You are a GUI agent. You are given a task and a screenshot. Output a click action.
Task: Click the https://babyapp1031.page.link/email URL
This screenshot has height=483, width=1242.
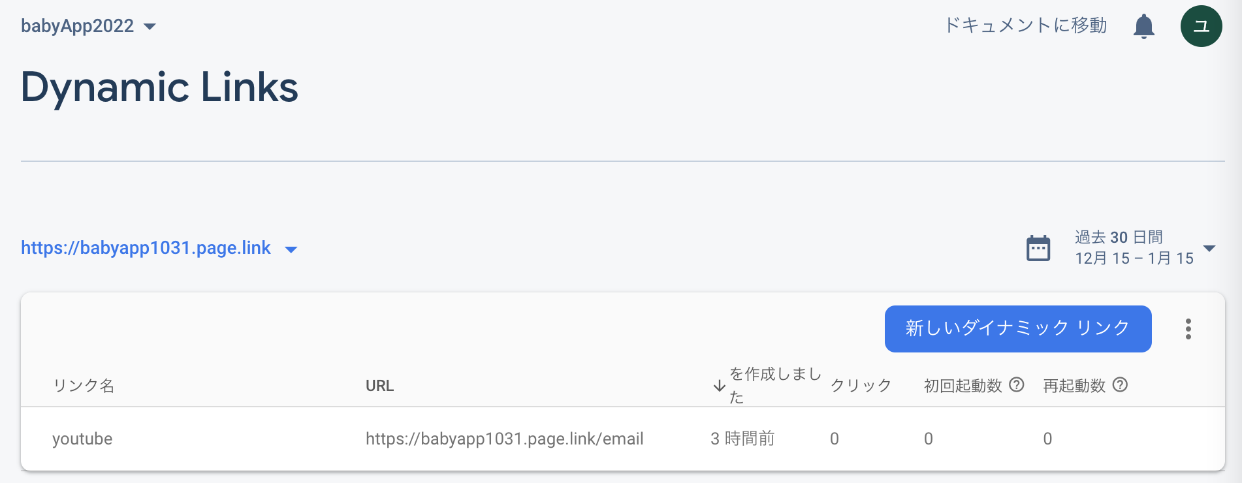[504, 439]
